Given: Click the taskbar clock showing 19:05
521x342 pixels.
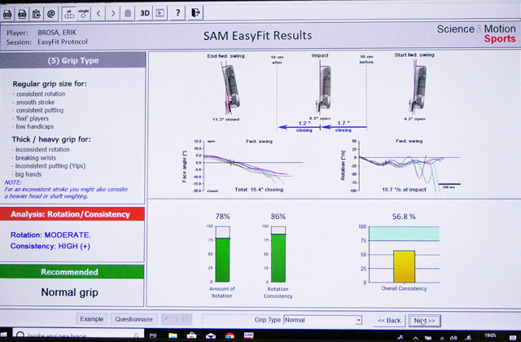Looking at the screenshot, I should tap(490, 335).
